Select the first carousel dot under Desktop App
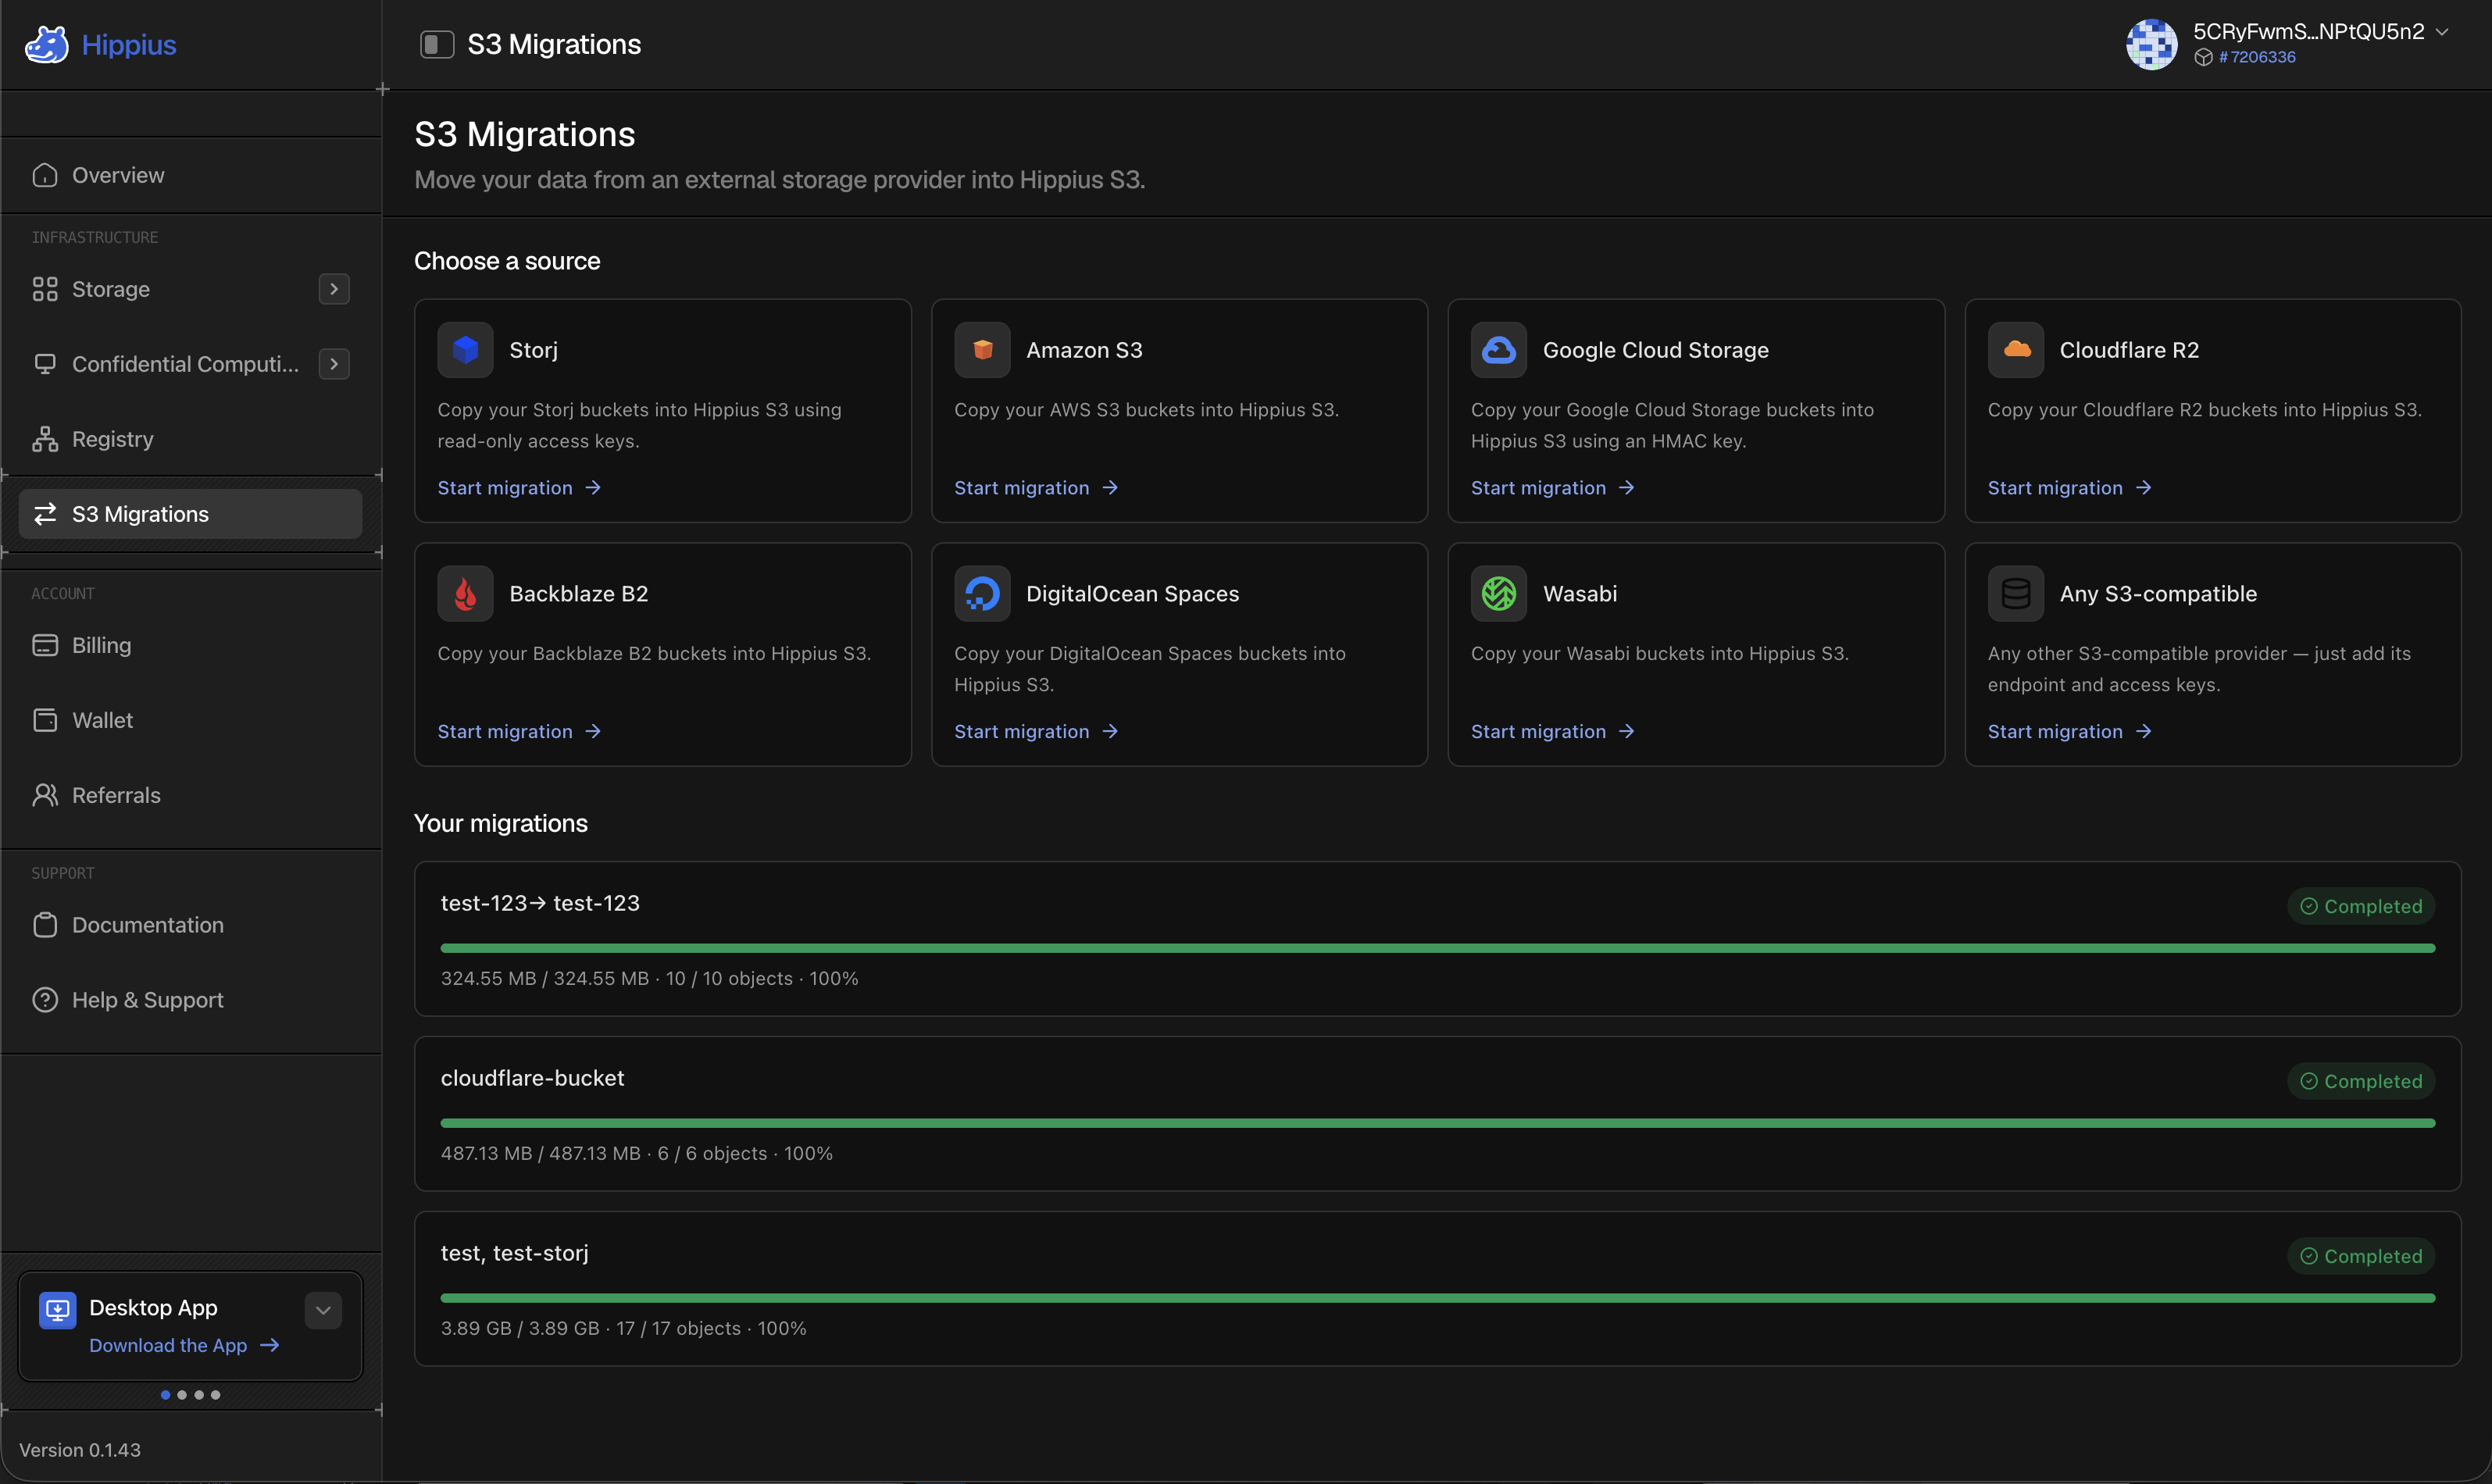Viewport: 2492px width, 1484px height. [165, 1395]
